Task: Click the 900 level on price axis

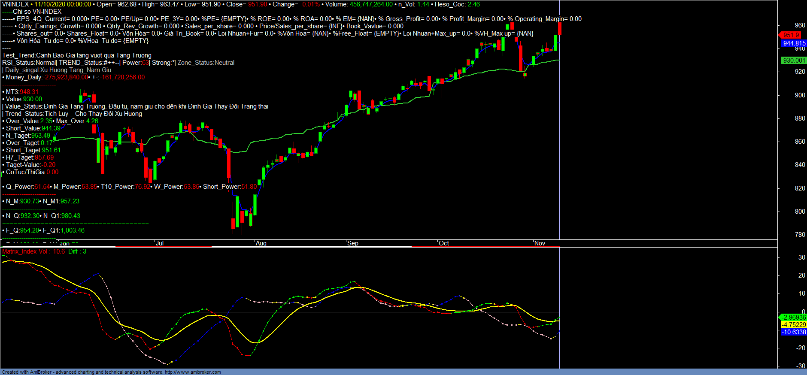Action: pos(800,95)
